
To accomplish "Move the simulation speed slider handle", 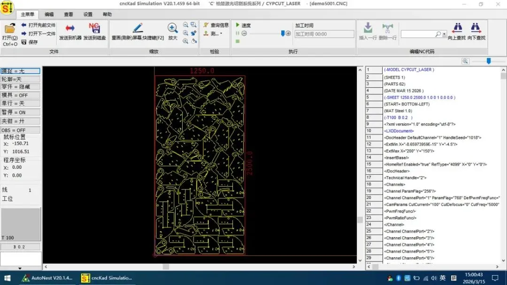I will coord(283,33).
